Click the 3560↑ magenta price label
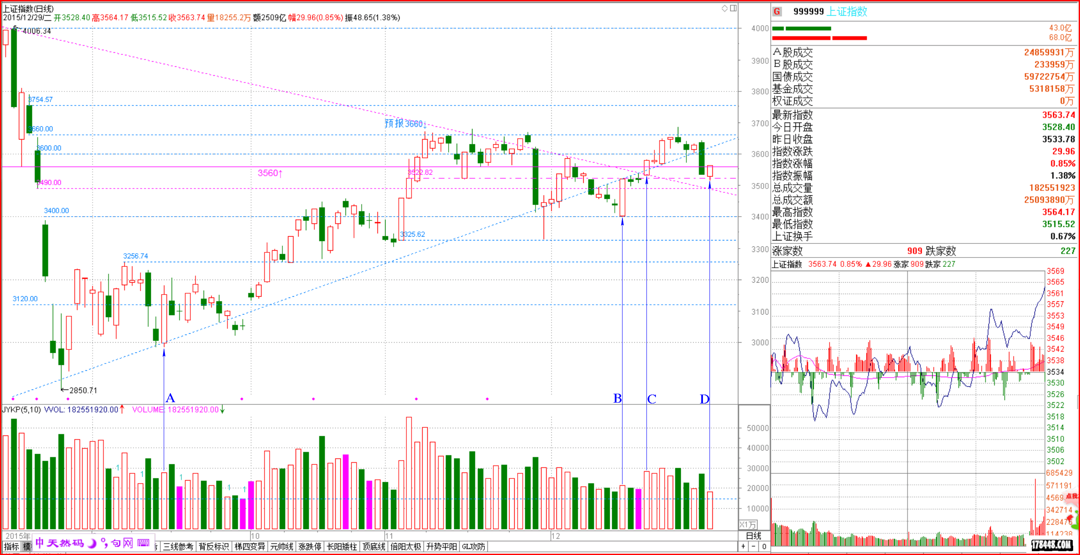This screenshot has height=555, width=1080. tap(270, 173)
